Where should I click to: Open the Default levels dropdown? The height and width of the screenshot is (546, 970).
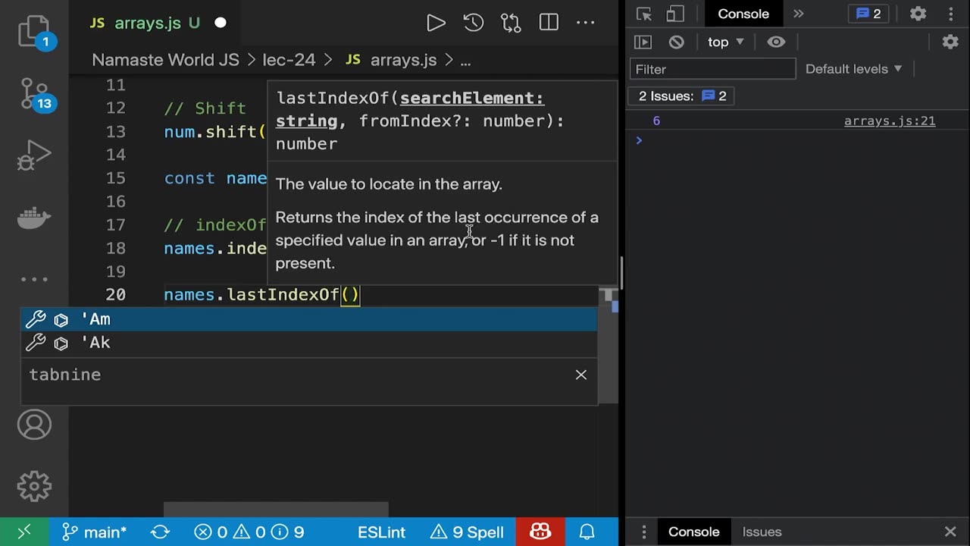(x=853, y=69)
